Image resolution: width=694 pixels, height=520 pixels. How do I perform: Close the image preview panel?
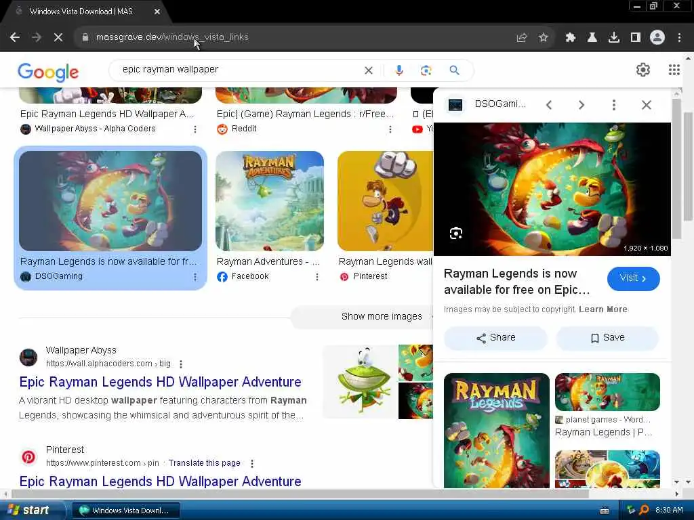(646, 105)
